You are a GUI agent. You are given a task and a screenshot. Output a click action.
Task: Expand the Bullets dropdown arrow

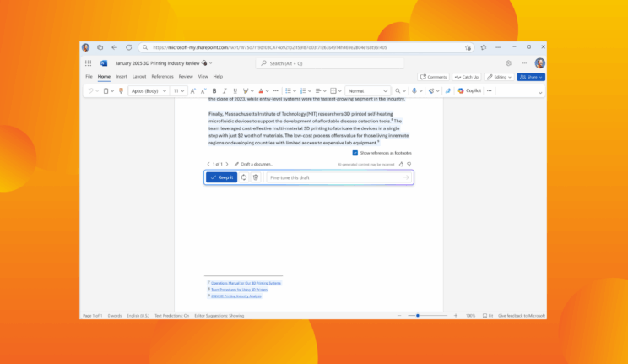pyautogui.click(x=295, y=91)
